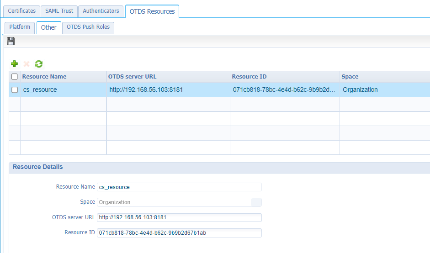
Task: Click the Resource ID column header
Action: coord(249,77)
